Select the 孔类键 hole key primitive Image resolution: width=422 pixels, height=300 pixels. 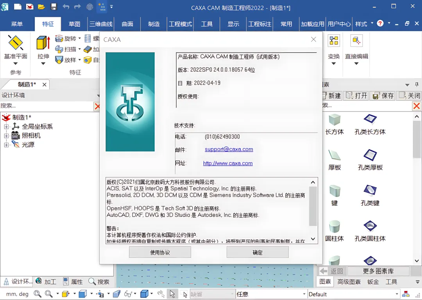click(x=370, y=196)
